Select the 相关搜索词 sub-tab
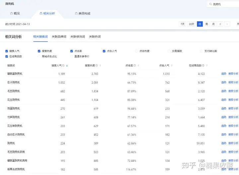 (40, 37)
